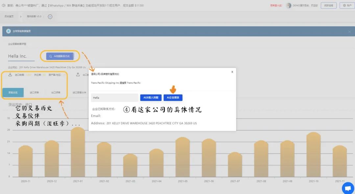This screenshot has width=355, height=194.
Task: Click the AI企业搜索 button in dialog
Action: coord(173,97)
